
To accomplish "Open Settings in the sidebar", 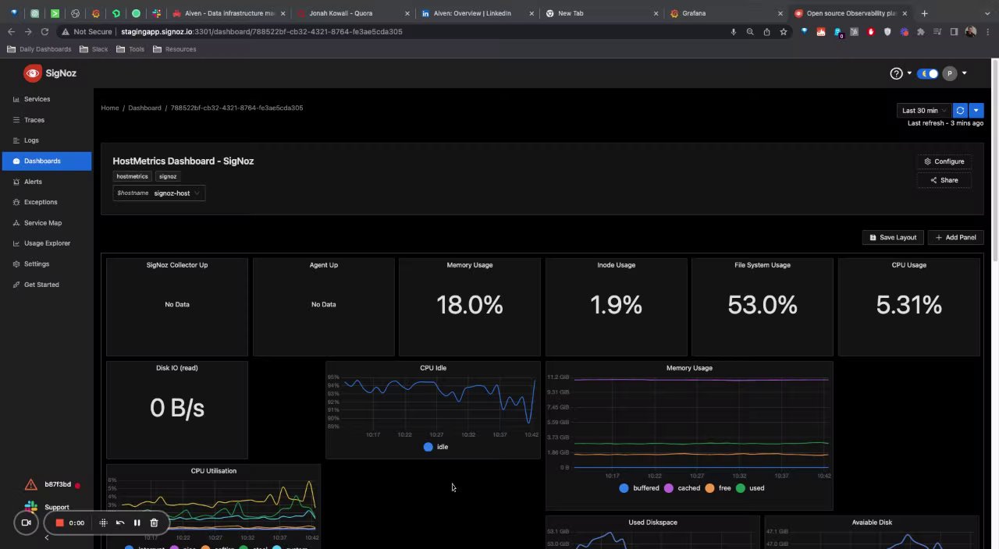I will coord(47,264).
